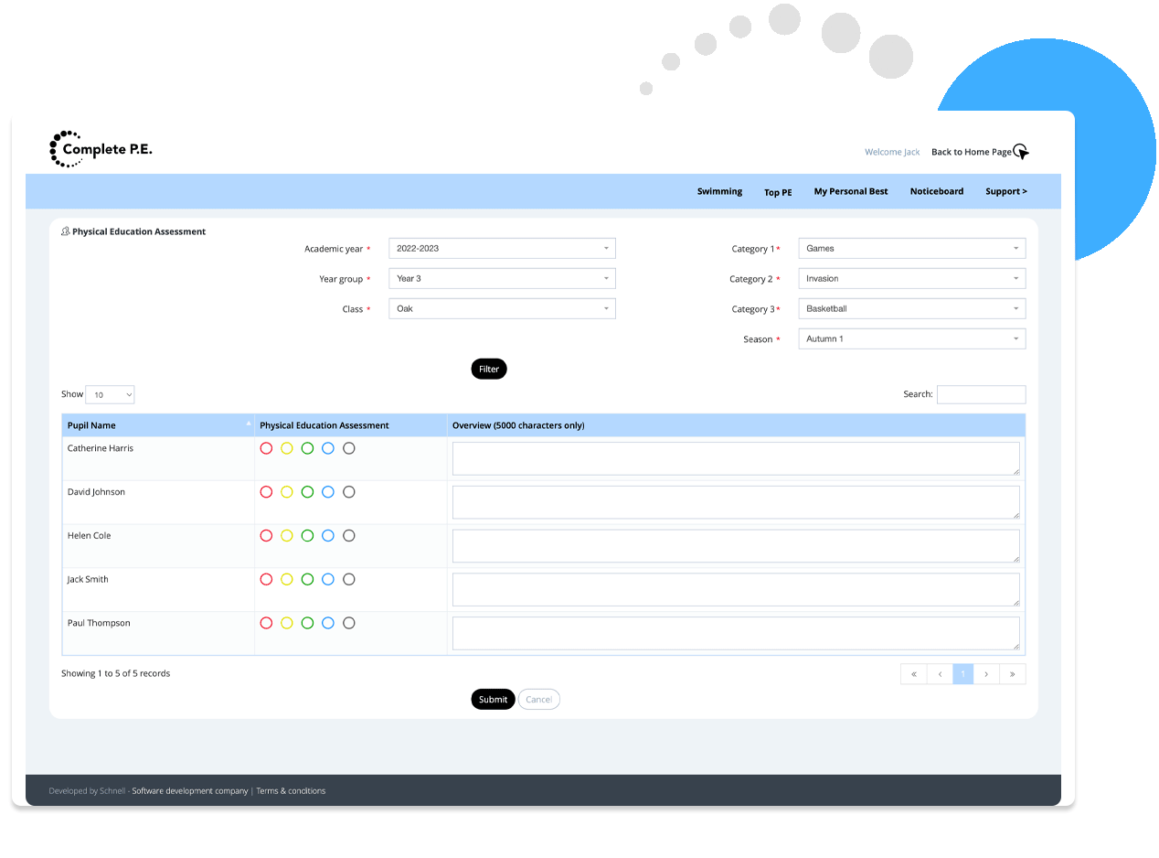The image size is (1159, 858).
Task: Open Category 2 dropdown showing Invasion
Action: (912, 279)
